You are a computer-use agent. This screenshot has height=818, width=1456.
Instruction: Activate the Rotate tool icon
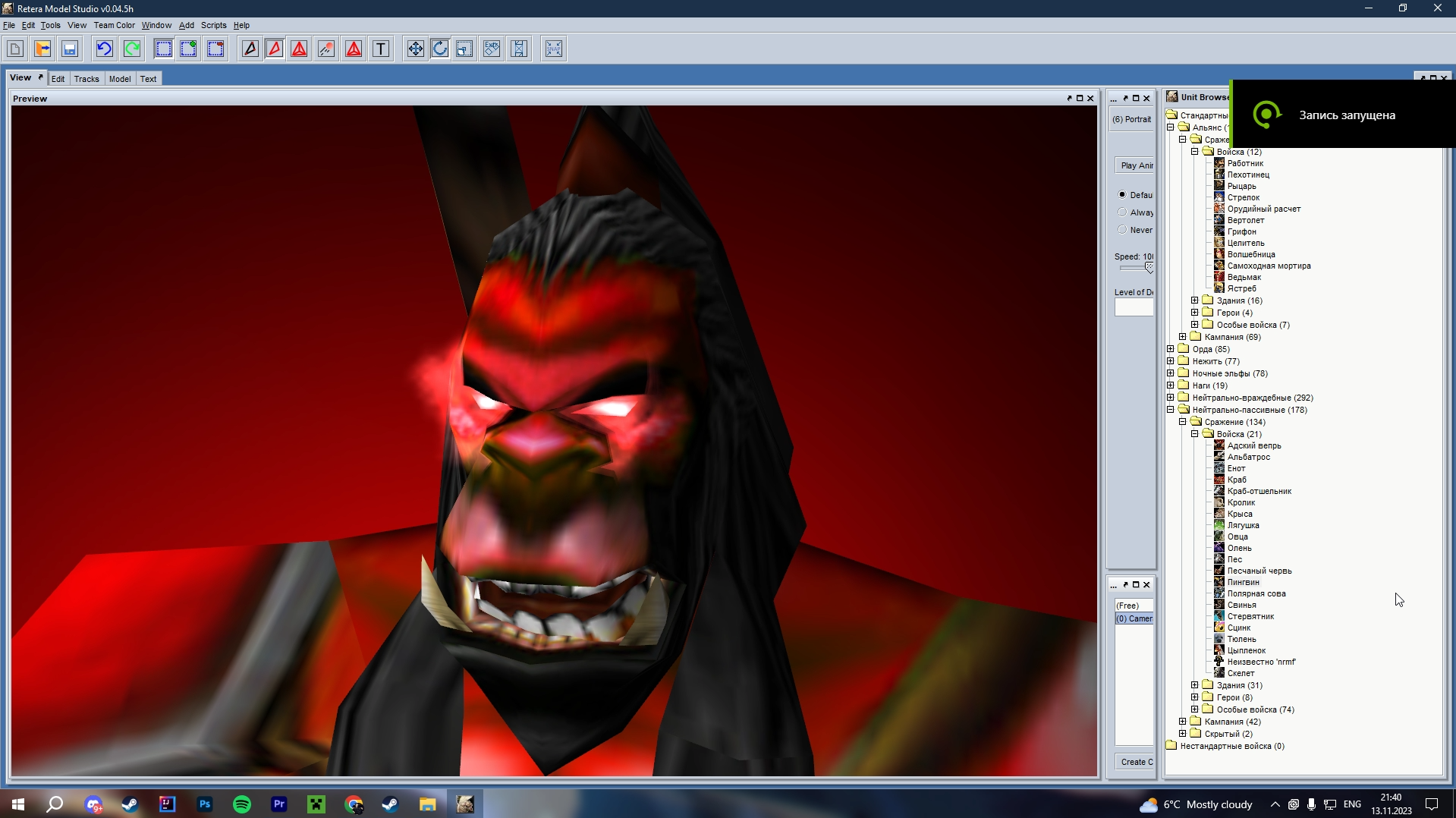pos(440,49)
